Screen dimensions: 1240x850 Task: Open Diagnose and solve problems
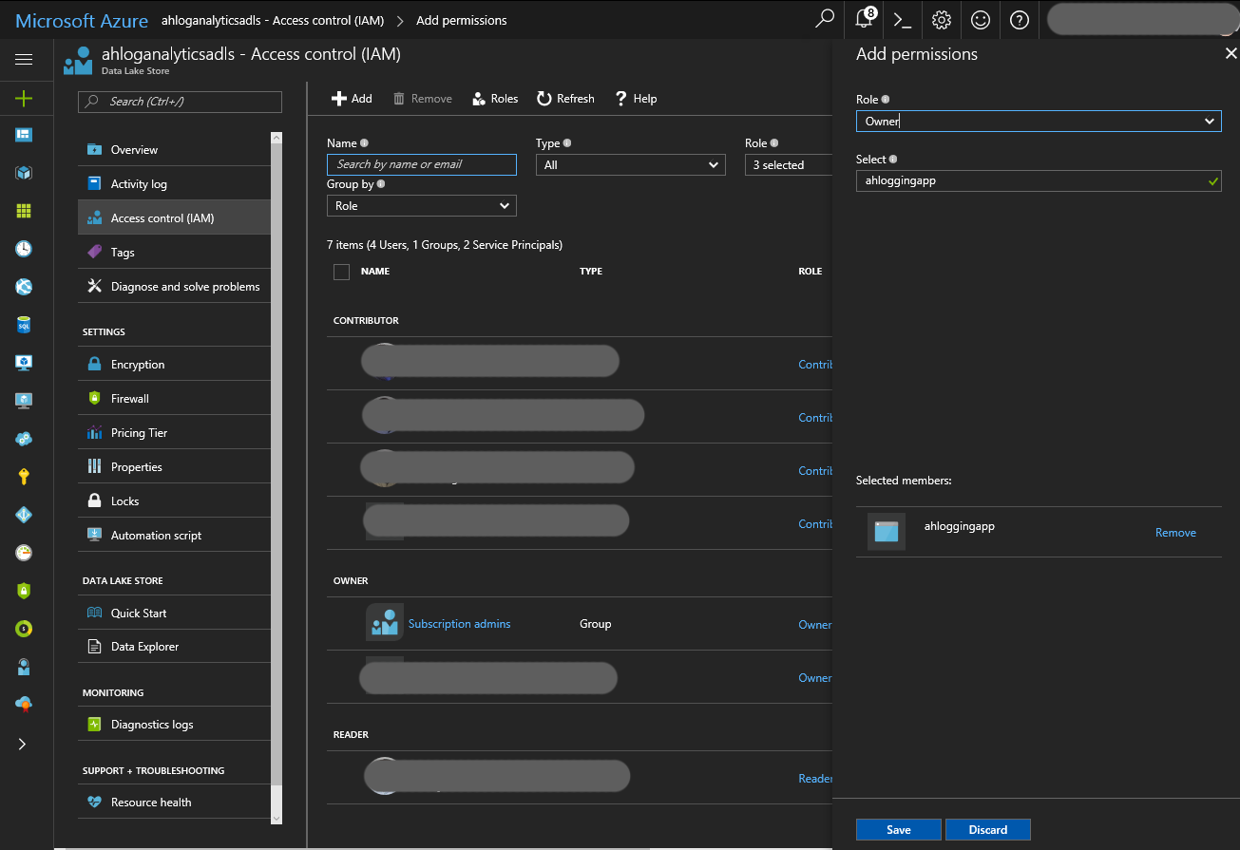175,287
